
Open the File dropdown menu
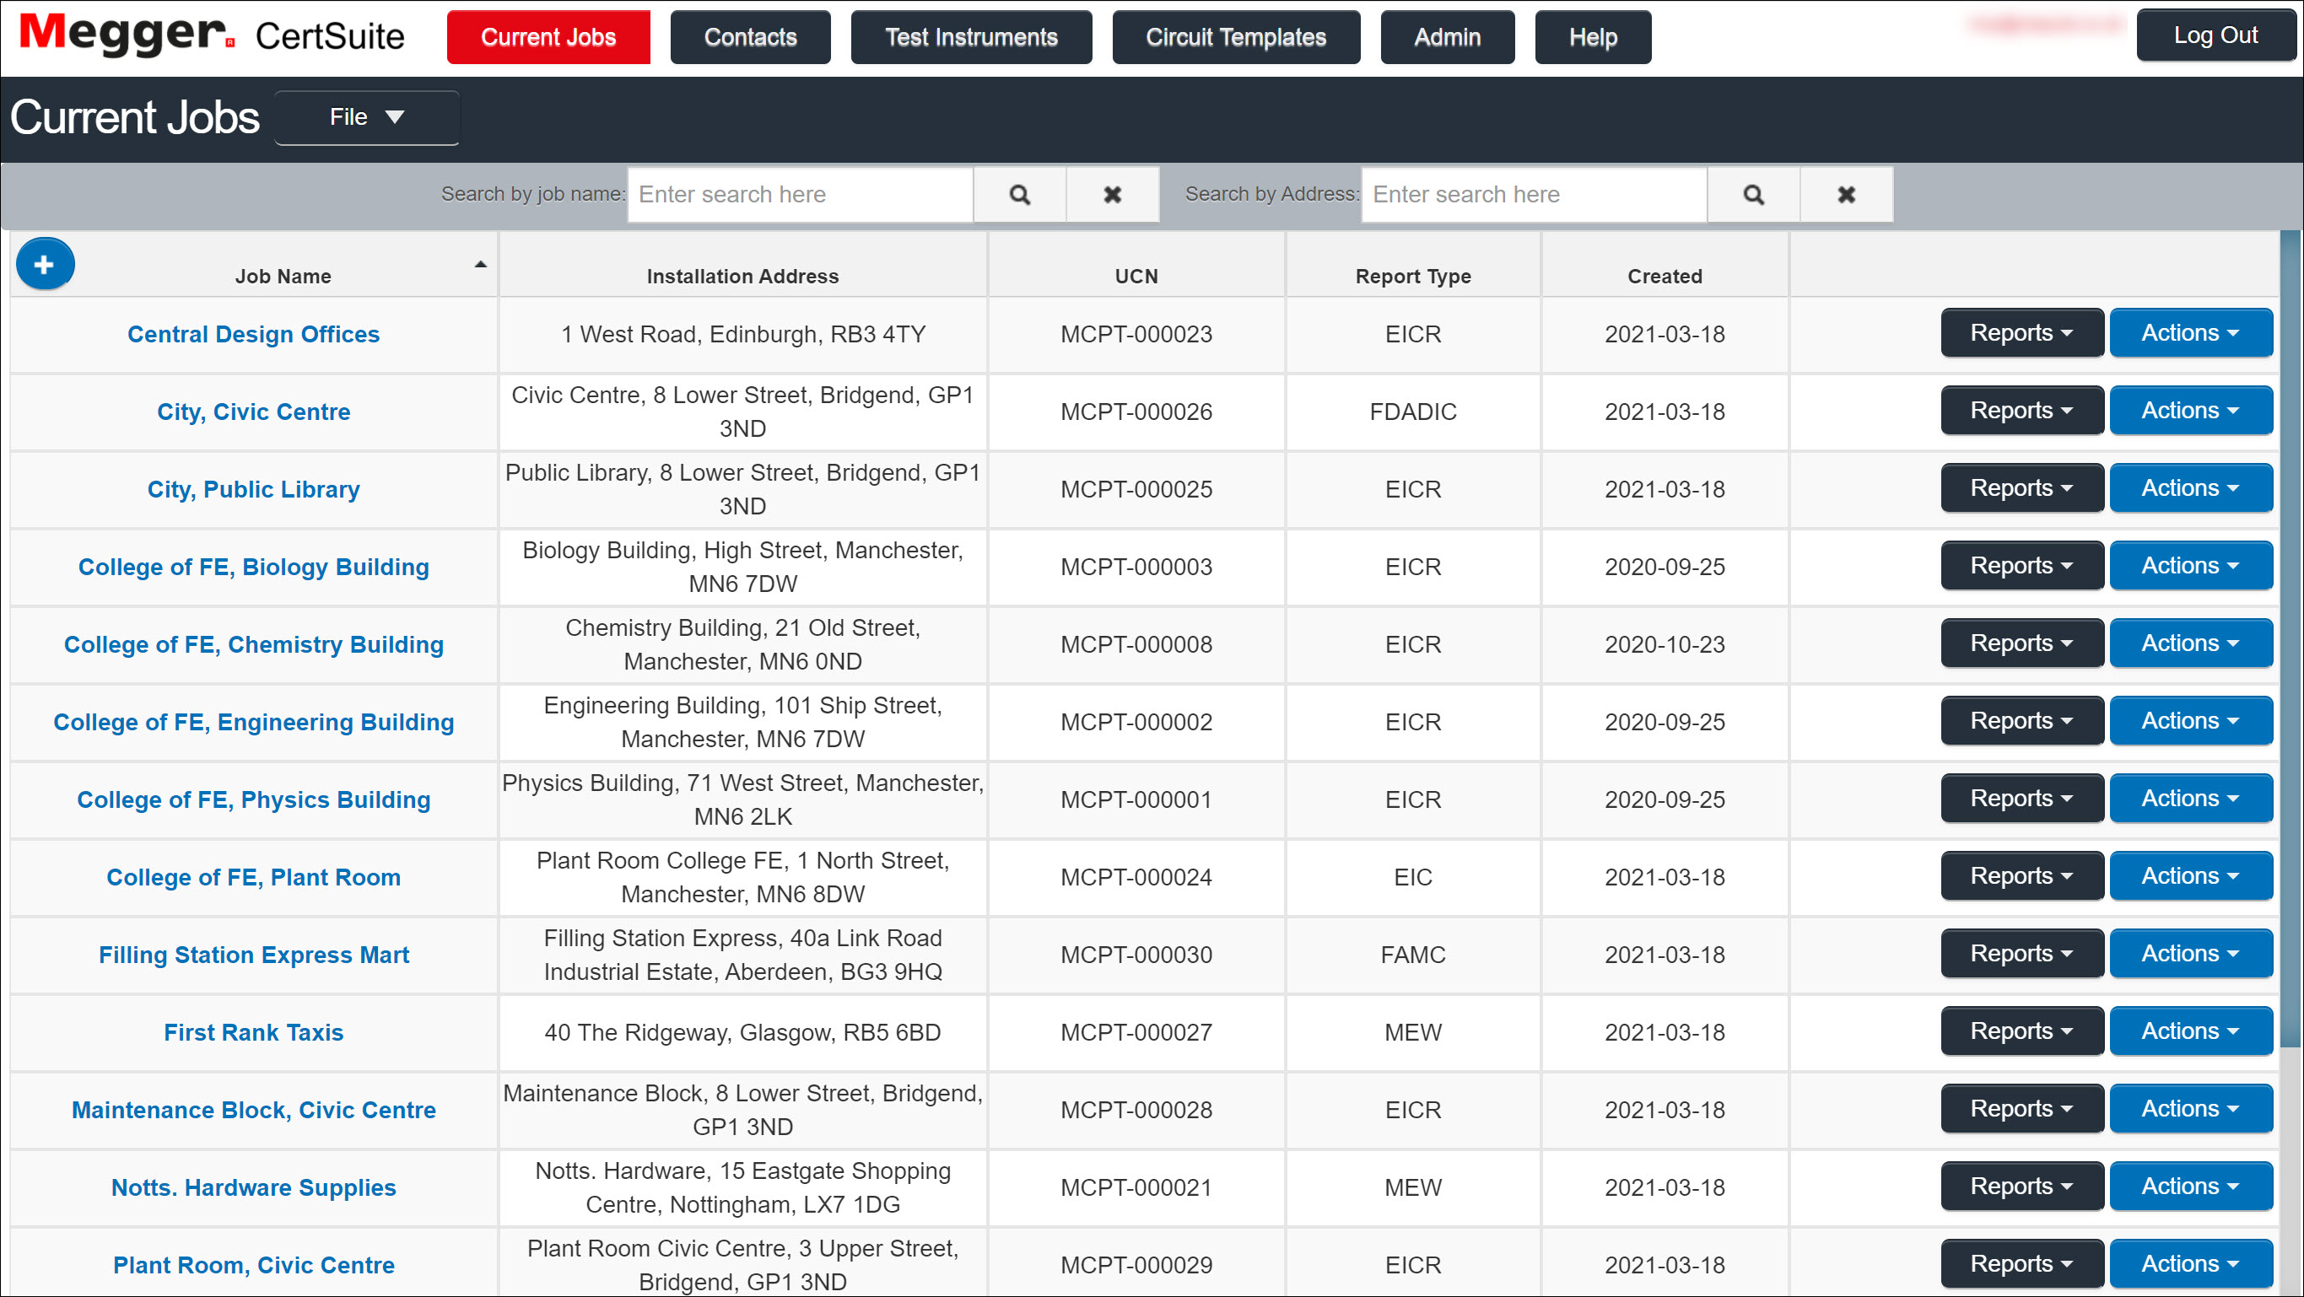coord(366,117)
